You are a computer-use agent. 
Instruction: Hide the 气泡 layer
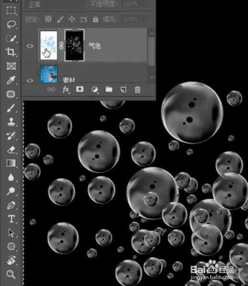click(30, 46)
